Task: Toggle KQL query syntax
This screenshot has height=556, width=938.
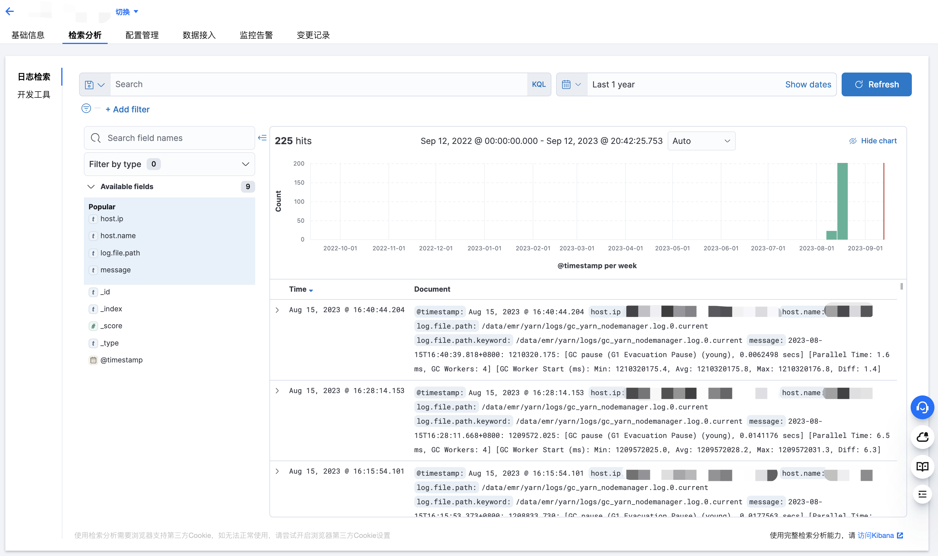Action: tap(539, 84)
